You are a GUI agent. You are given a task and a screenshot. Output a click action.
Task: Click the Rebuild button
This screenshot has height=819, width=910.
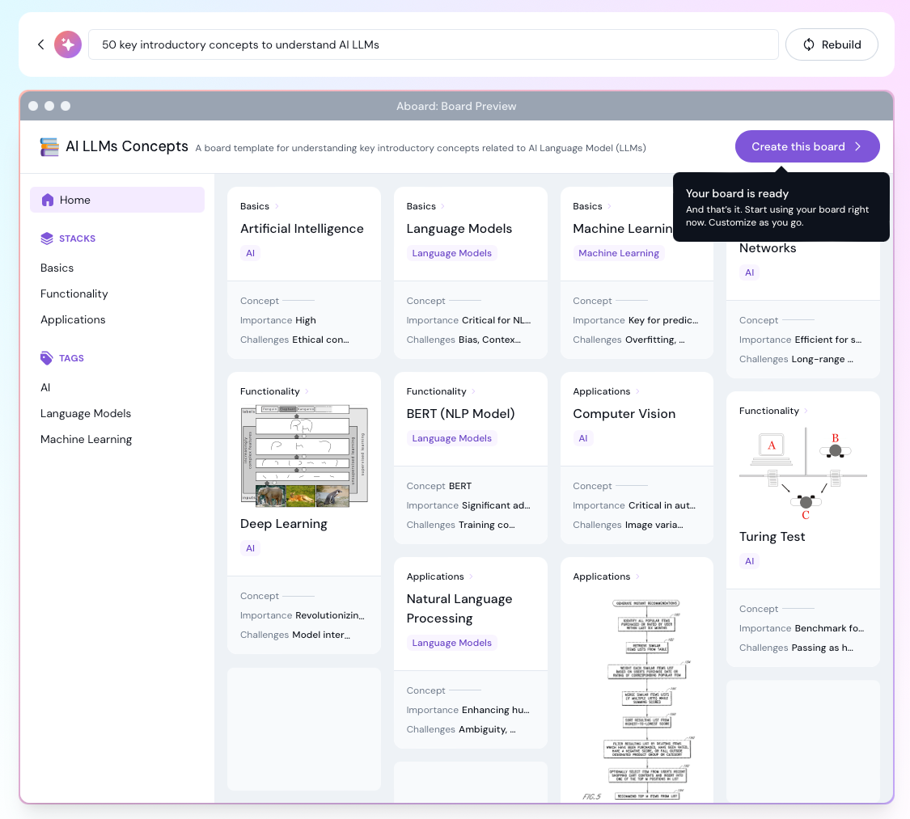[832, 44]
